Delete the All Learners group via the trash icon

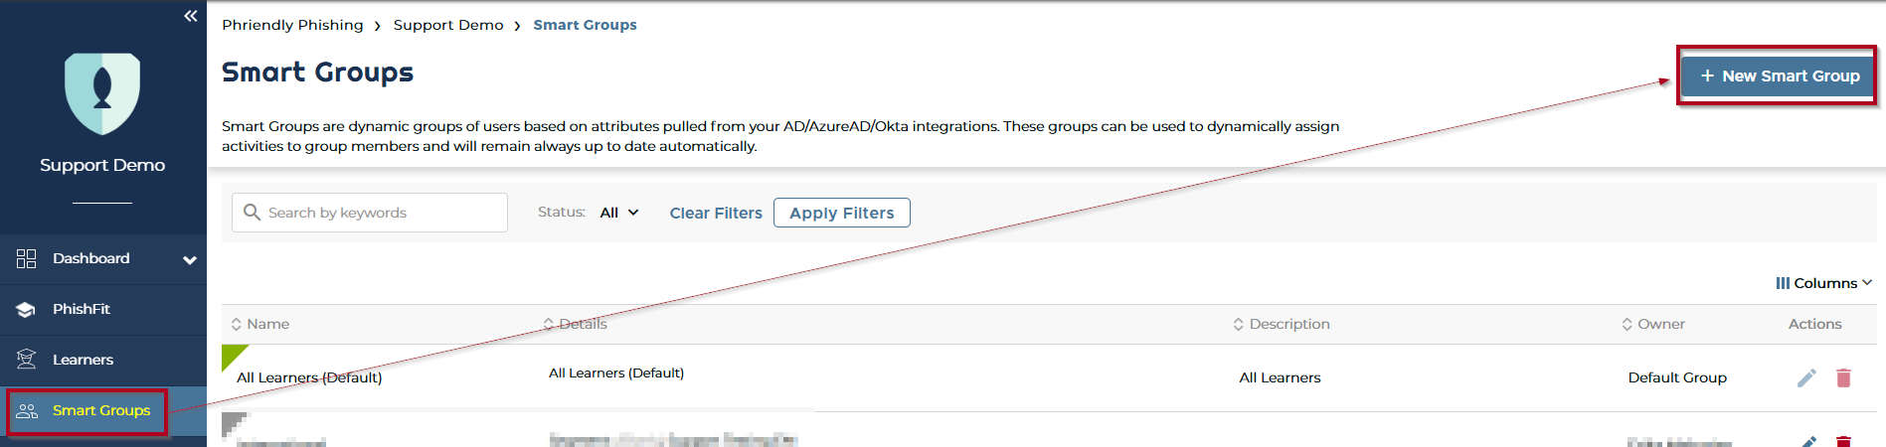[x=1843, y=377]
